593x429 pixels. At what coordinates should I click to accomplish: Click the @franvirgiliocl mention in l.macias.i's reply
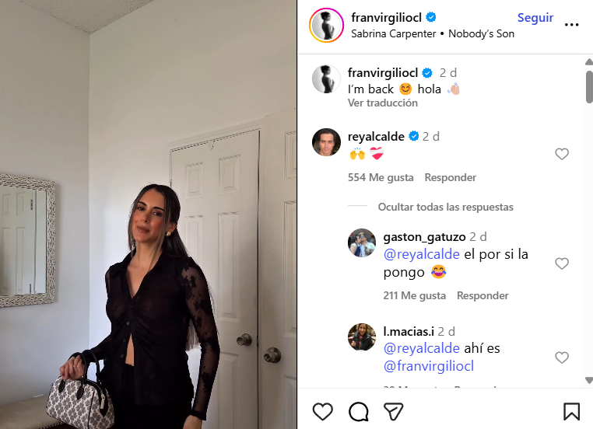pos(429,366)
